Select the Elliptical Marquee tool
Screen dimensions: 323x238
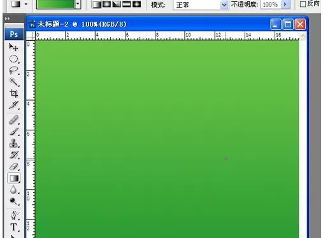pos(13,59)
